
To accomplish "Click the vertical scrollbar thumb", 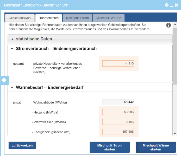I will tap(175, 57).
